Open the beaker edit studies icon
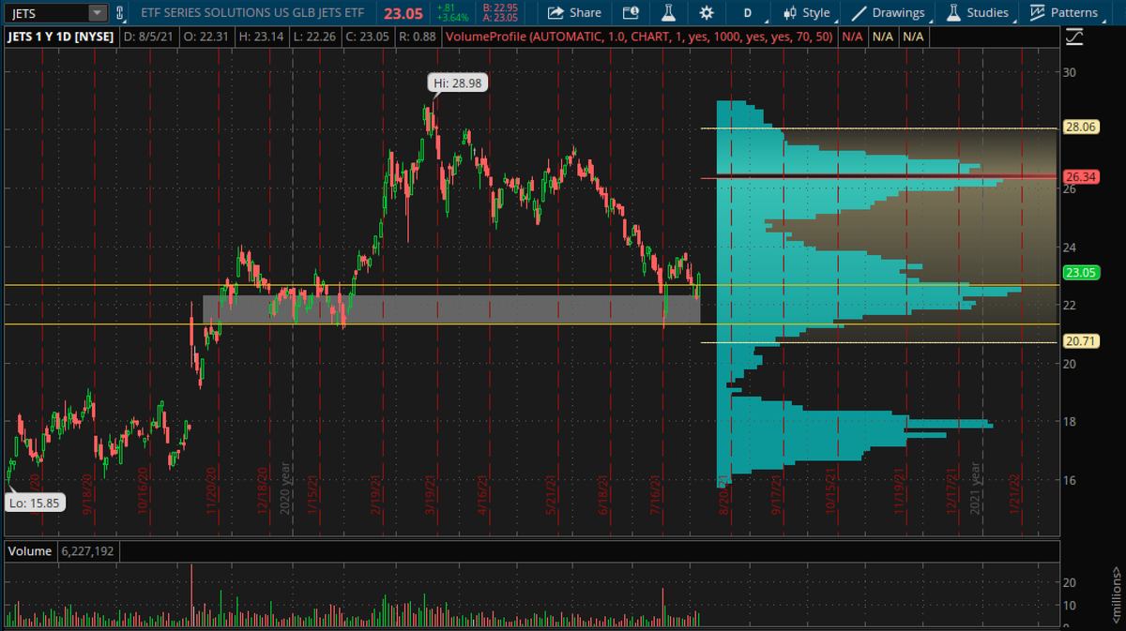The width and height of the screenshot is (1126, 631). tap(668, 13)
